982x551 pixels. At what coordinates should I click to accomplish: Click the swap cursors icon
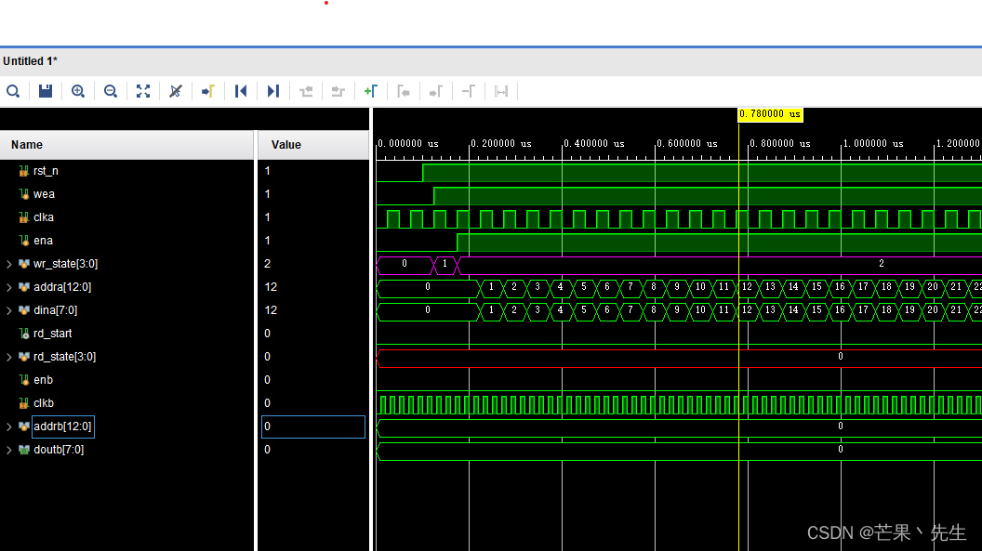tap(469, 91)
